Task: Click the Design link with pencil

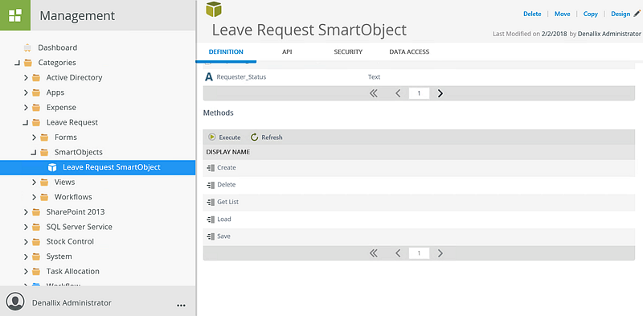Action: click(x=625, y=14)
